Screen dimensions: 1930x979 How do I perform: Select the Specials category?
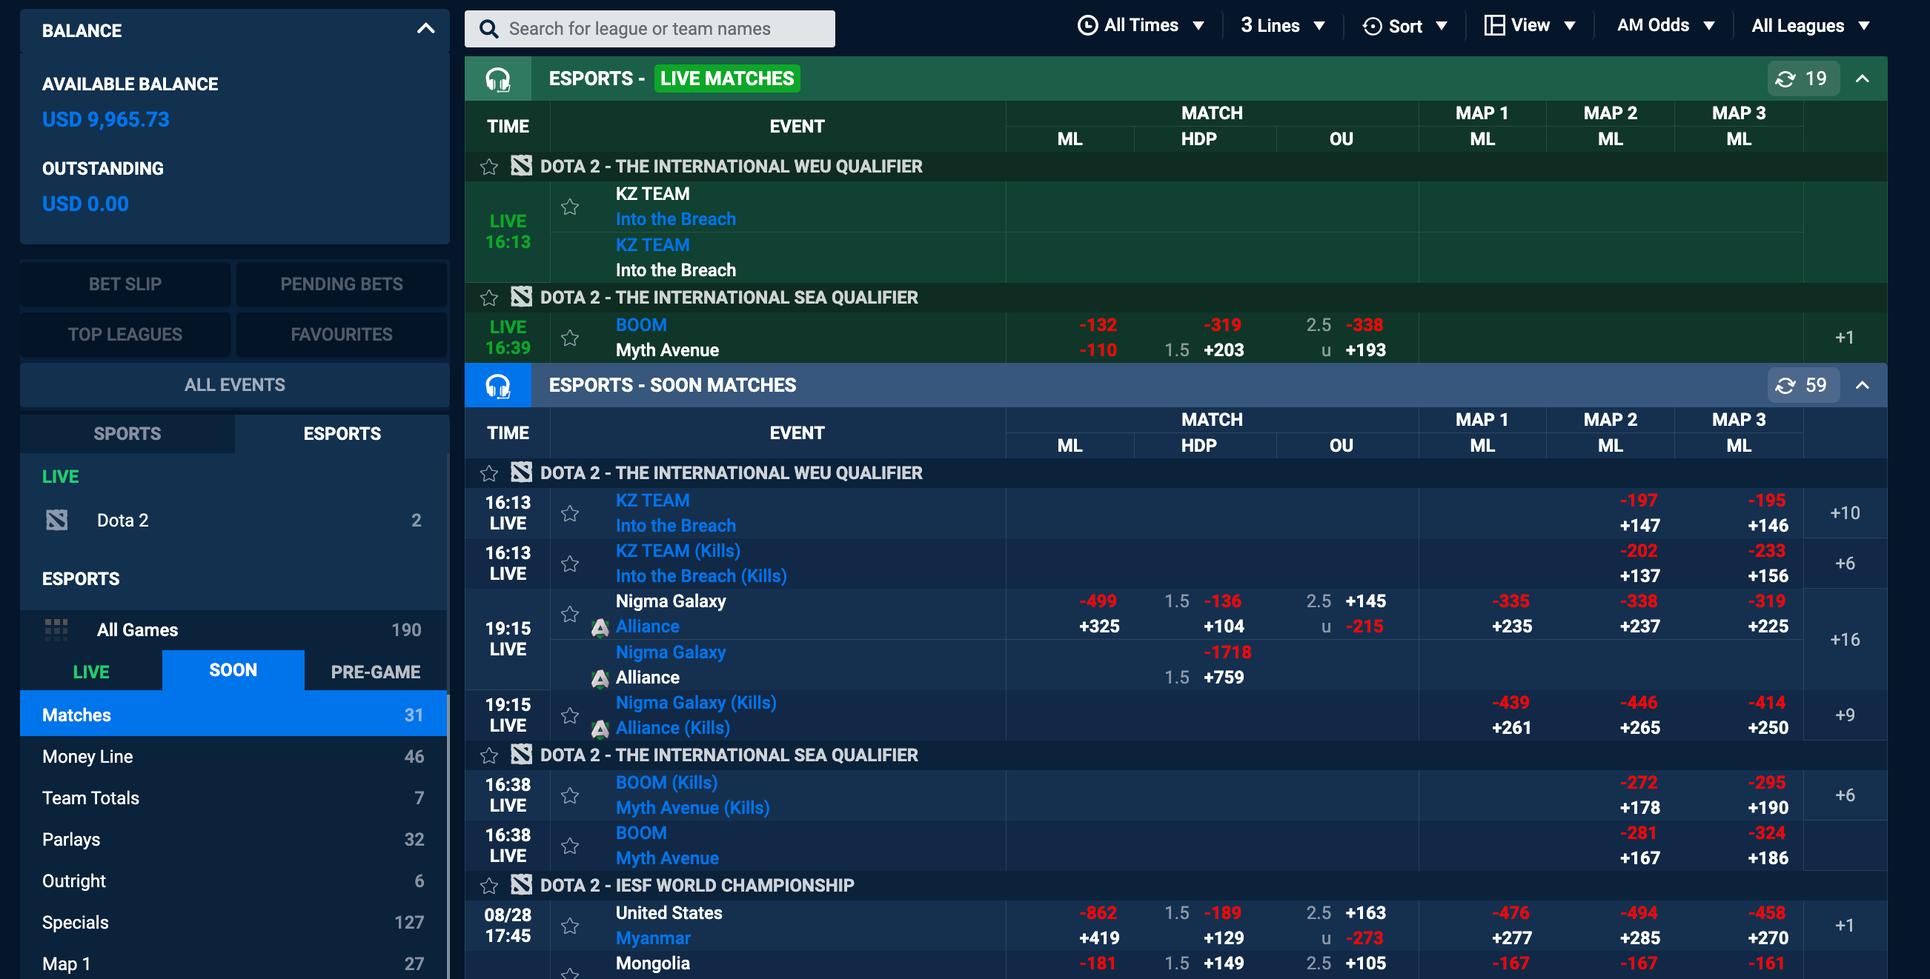point(233,922)
